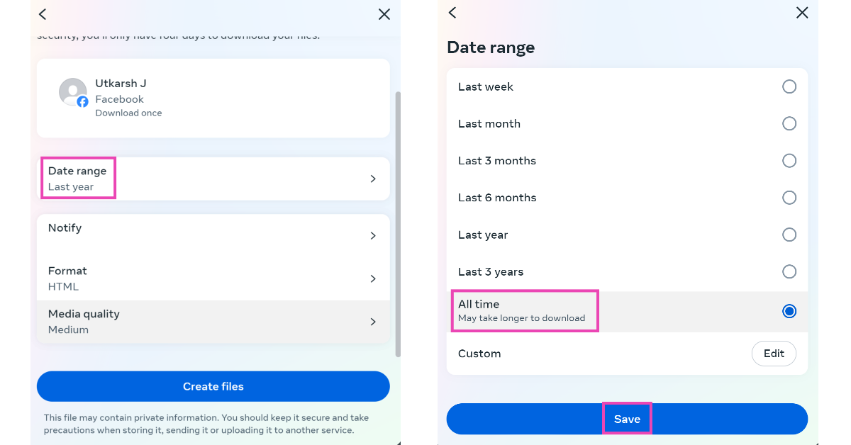Screen dimensions: 851x445
Task: Click the Create files button
Action: point(213,386)
